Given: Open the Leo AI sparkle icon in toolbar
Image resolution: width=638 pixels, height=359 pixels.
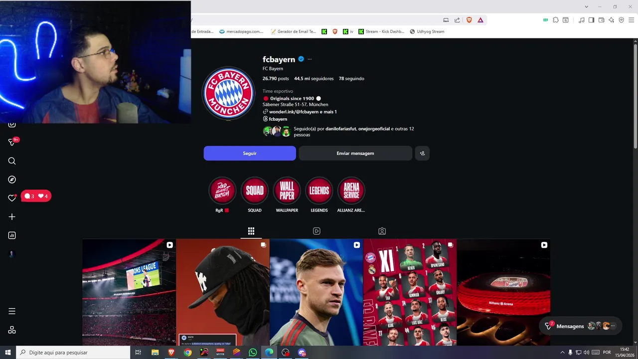Looking at the screenshot, I should pos(611,20).
